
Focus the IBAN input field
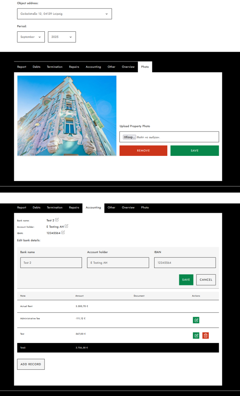click(x=185, y=263)
